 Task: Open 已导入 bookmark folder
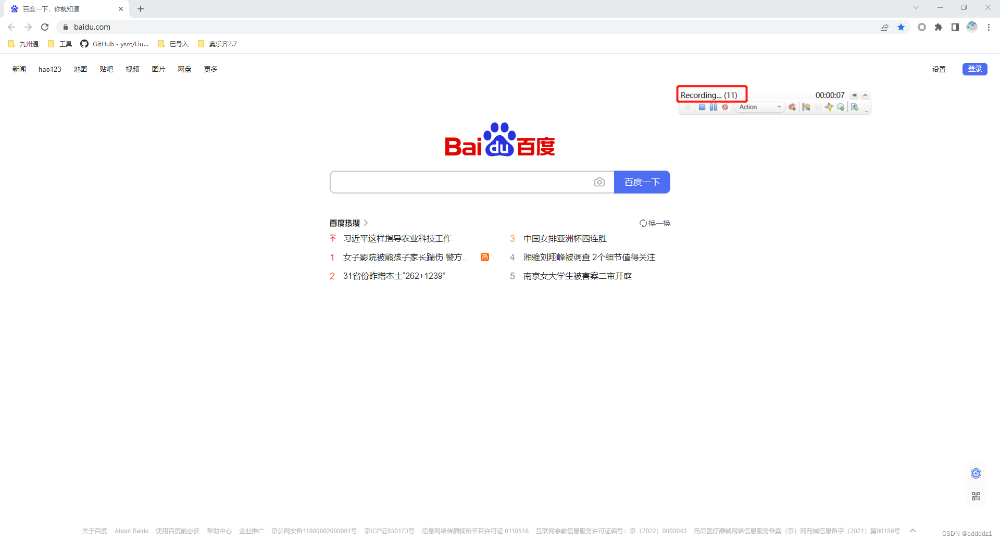point(173,44)
